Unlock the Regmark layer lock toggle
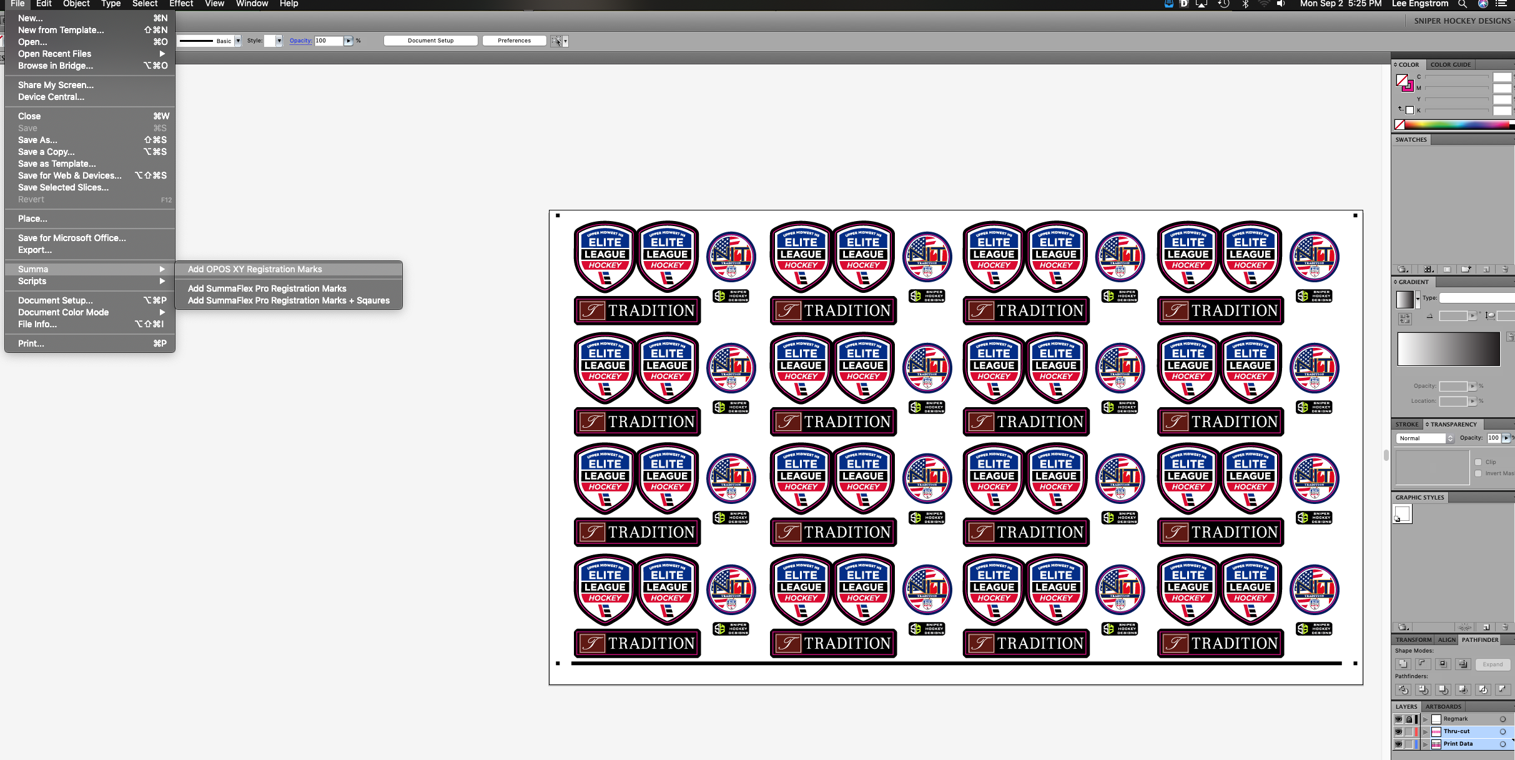Viewport: 1515px width, 760px height. pos(1409,719)
